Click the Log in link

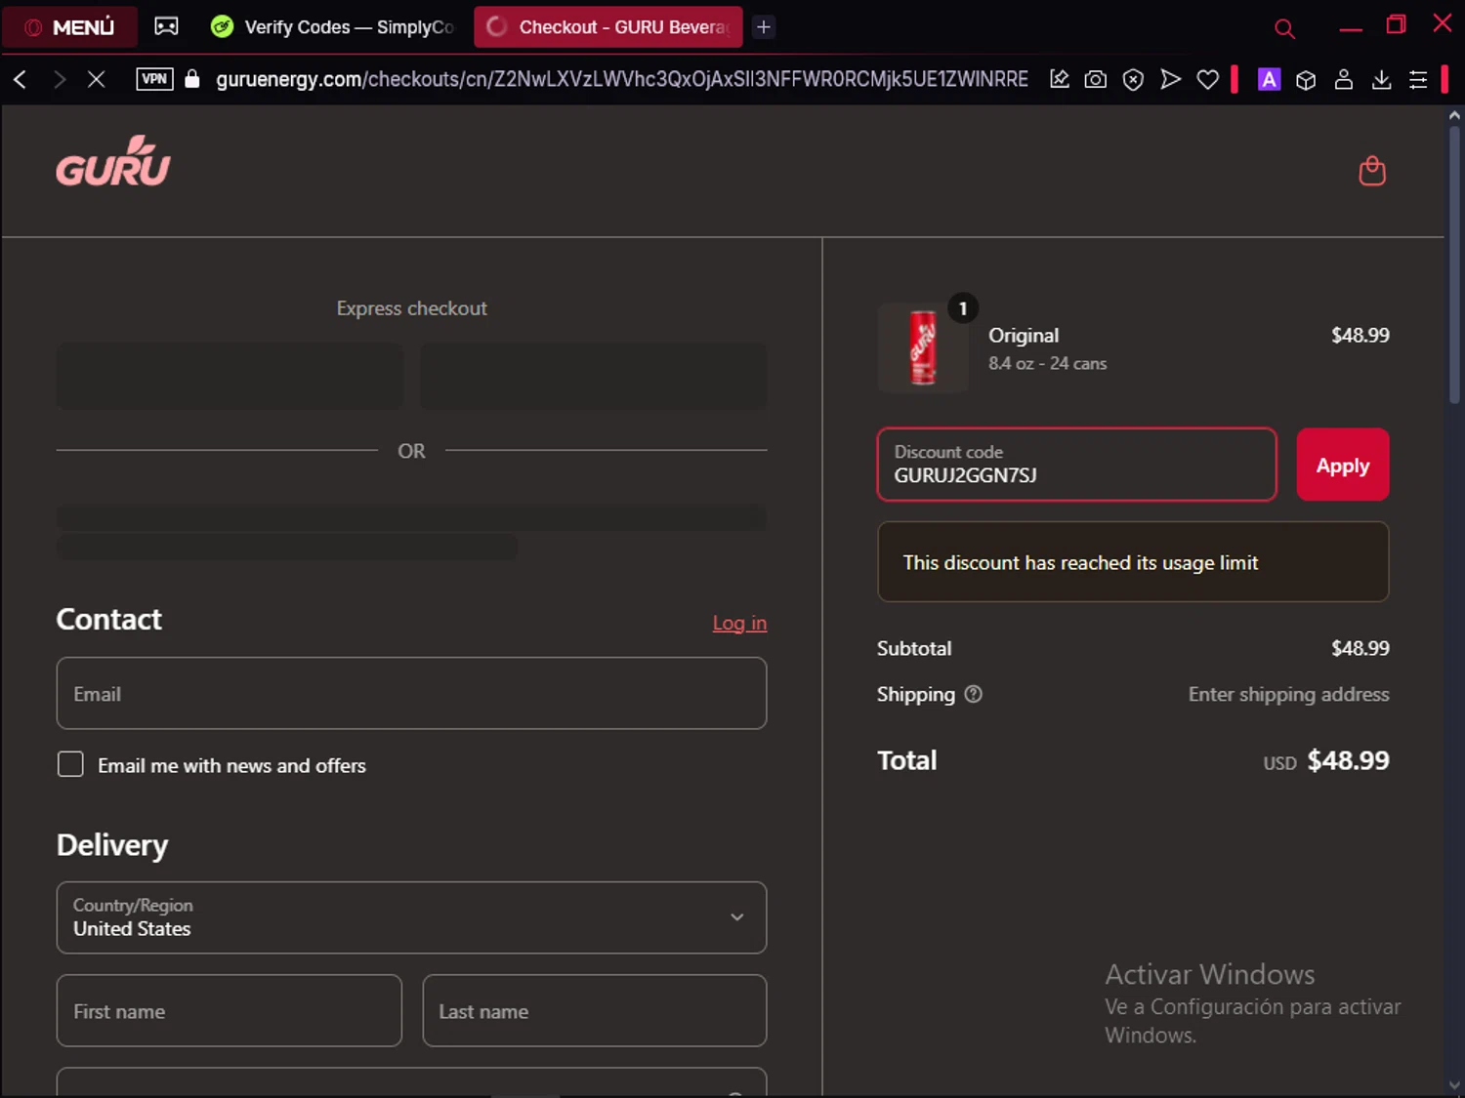[739, 623]
